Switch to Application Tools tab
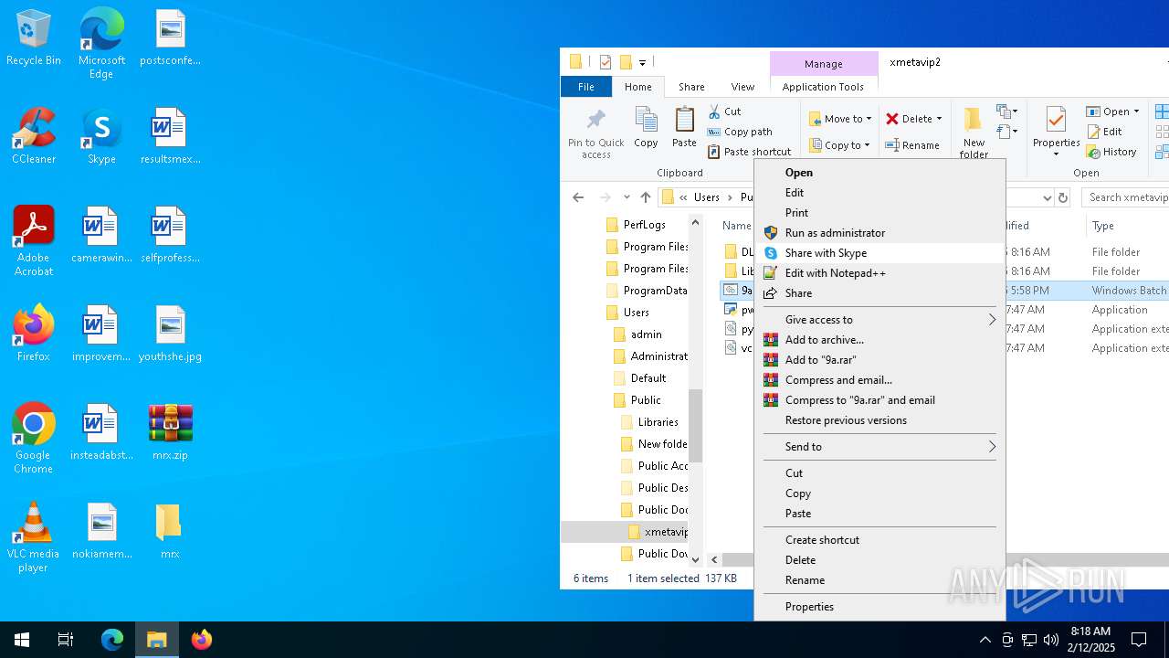This screenshot has height=658, width=1169. 823,87
